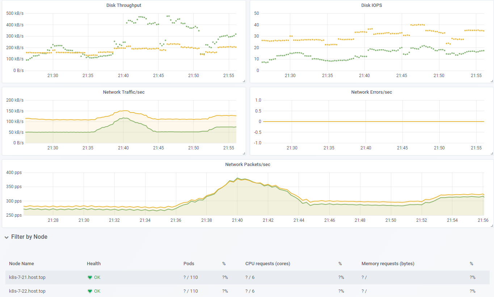Click the '21:45' time label in Network Errors/sec
The image size is (494, 297).
click(402, 148)
